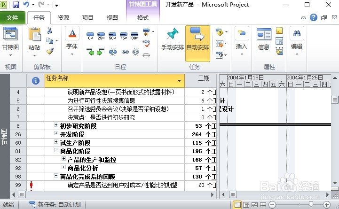Click the Paste clipboard icon
The height and width of the screenshot is (209, 339).
[34, 34]
